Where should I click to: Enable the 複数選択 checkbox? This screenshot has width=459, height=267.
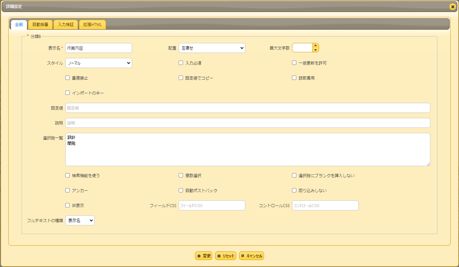(181, 175)
